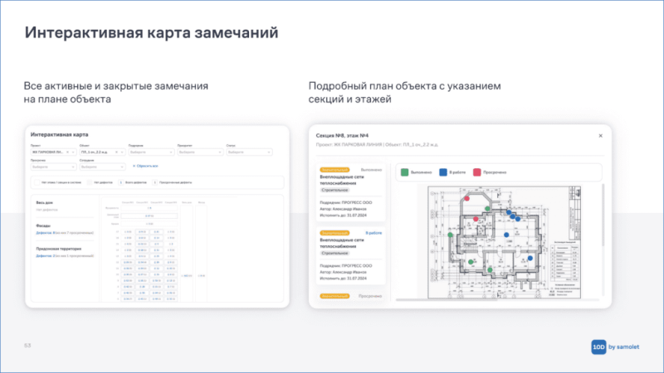Viewport: 664px width, 373px height.
Task: Click the floor plan vertical scrollbar
Action: coord(603,216)
